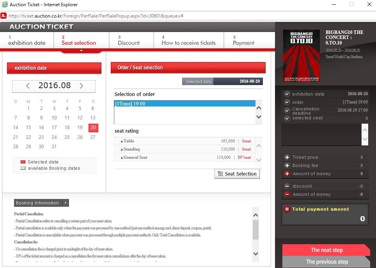Select the Standing seat rating row

point(184,149)
